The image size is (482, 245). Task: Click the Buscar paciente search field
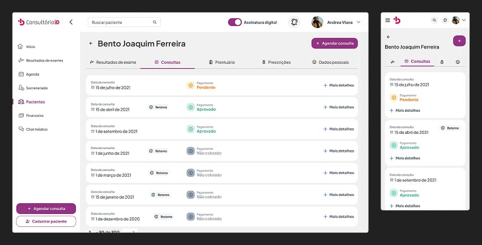click(x=121, y=23)
